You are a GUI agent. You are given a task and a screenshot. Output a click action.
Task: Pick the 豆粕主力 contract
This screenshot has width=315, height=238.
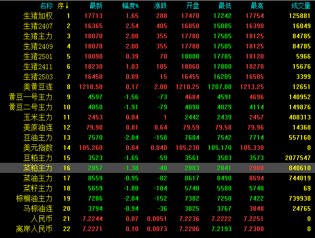pyautogui.click(x=38, y=158)
